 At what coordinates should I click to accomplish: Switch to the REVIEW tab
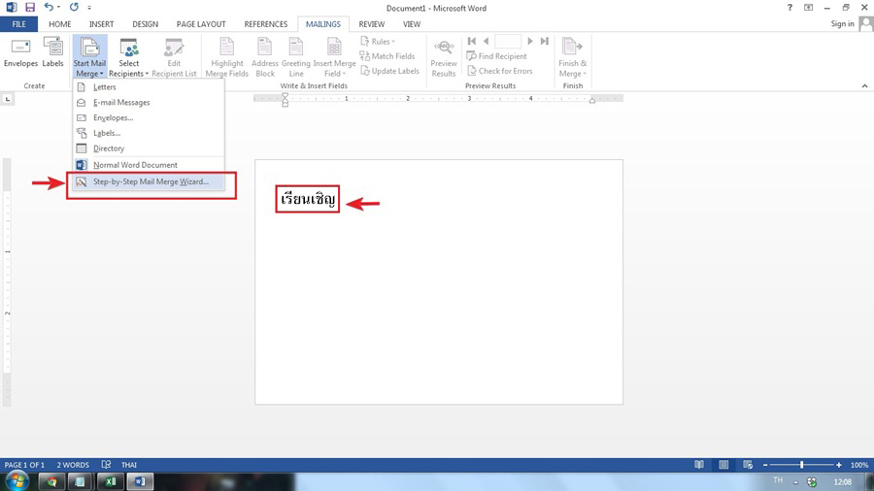point(372,24)
